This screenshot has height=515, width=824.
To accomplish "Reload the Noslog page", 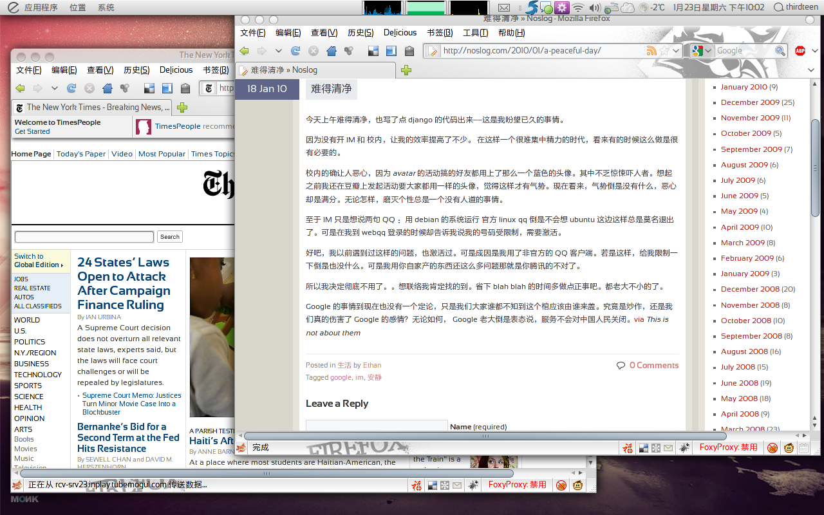I will [x=295, y=51].
